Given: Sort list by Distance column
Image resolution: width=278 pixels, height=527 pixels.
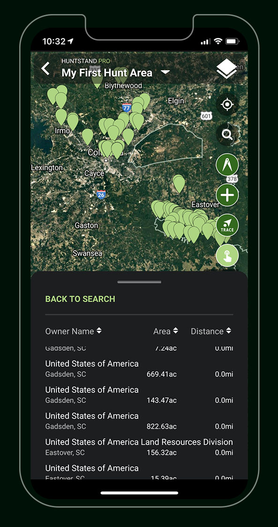Looking at the screenshot, I should coord(211,331).
